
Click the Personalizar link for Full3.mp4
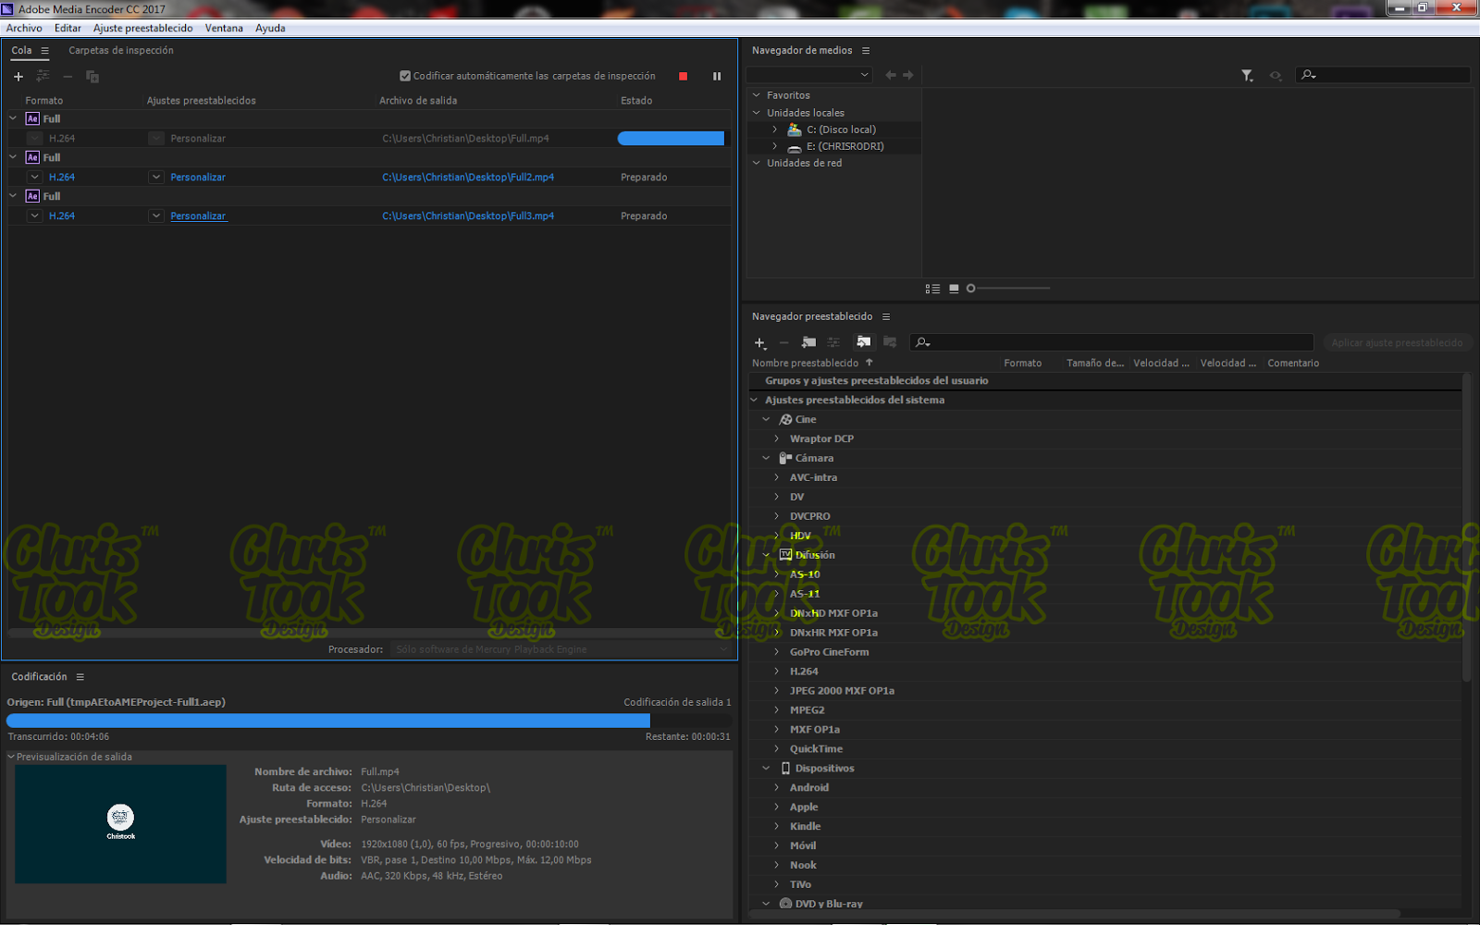198,216
